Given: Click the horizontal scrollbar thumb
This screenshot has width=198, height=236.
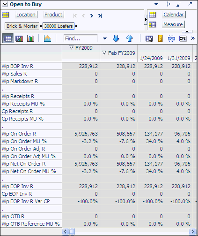Looking at the screenshot, I should [72, 231].
